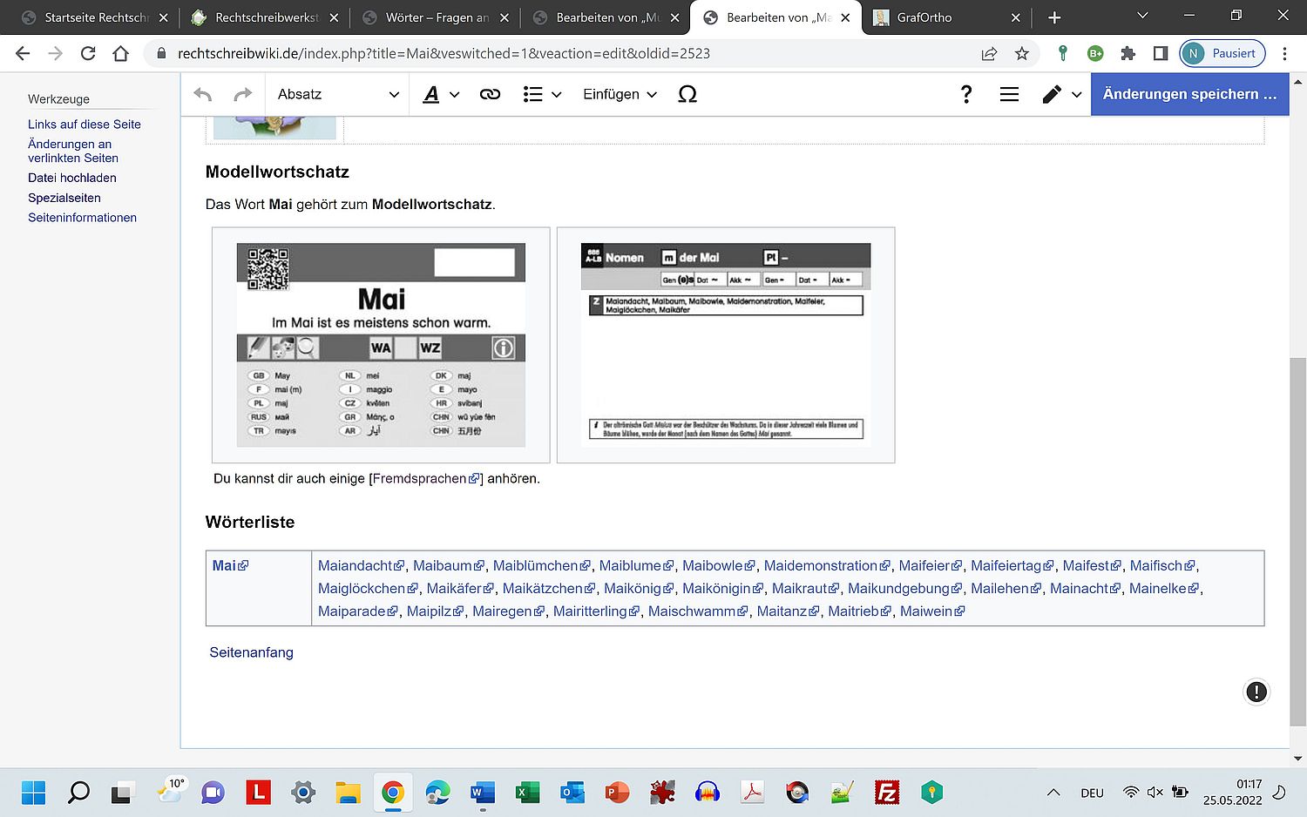Expand the list structure dropdown

542,94
